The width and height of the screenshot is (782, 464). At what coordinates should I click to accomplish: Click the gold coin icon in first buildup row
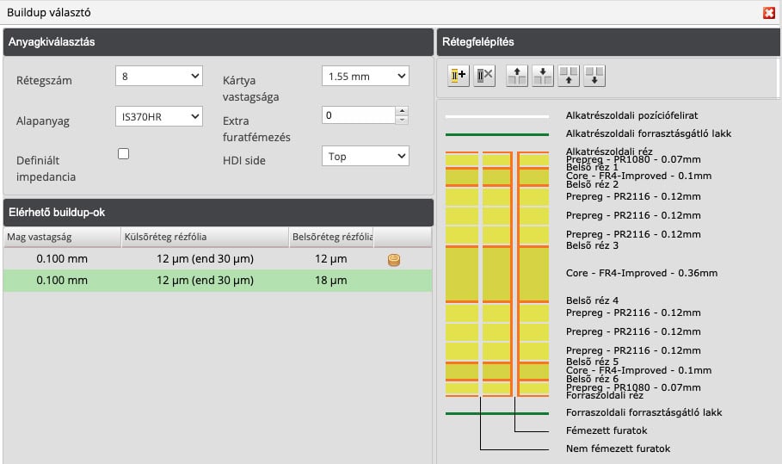pos(394,259)
